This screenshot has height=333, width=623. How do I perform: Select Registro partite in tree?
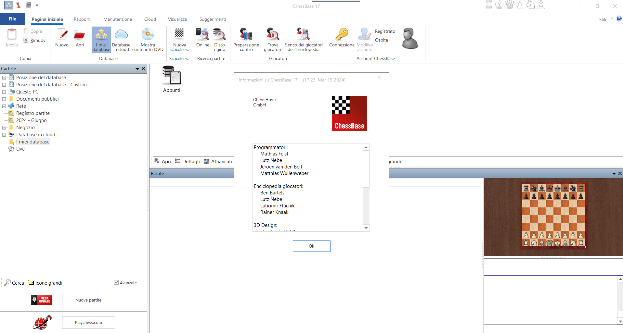click(33, 113)
